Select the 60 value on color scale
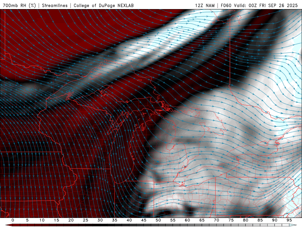The height and width of the screenshot is (227, 302). point(187,220)
